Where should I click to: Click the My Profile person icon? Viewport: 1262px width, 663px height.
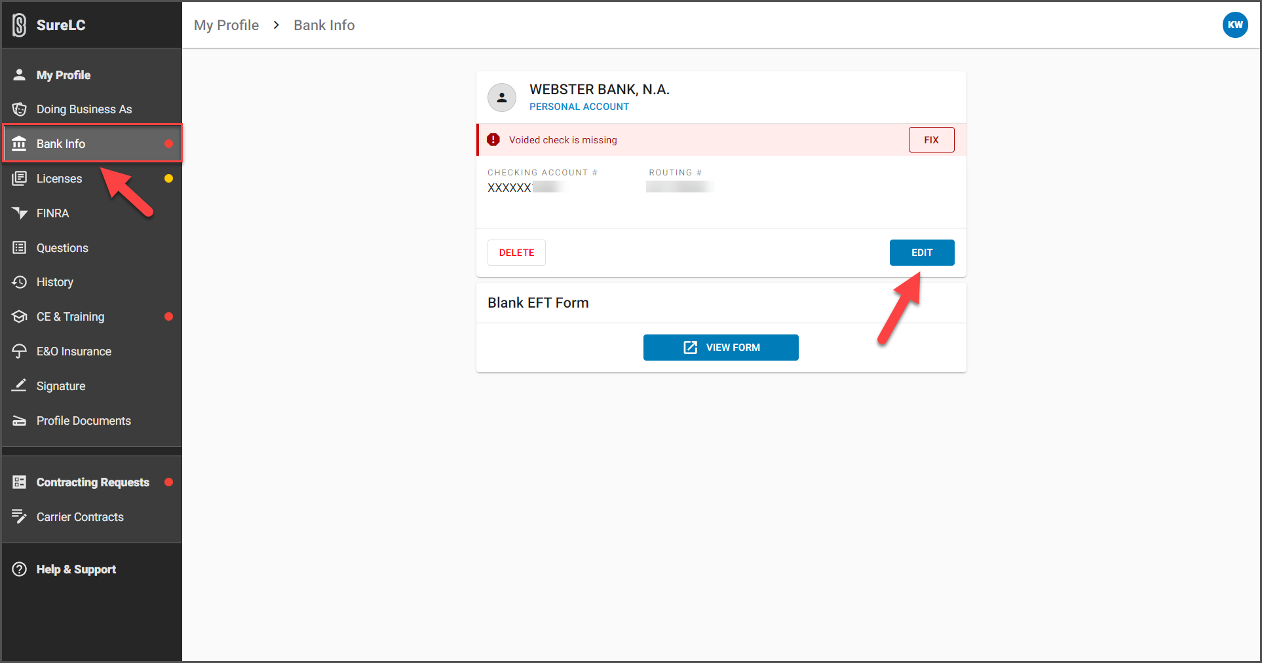pyautogui.click(x=20, y=75)
